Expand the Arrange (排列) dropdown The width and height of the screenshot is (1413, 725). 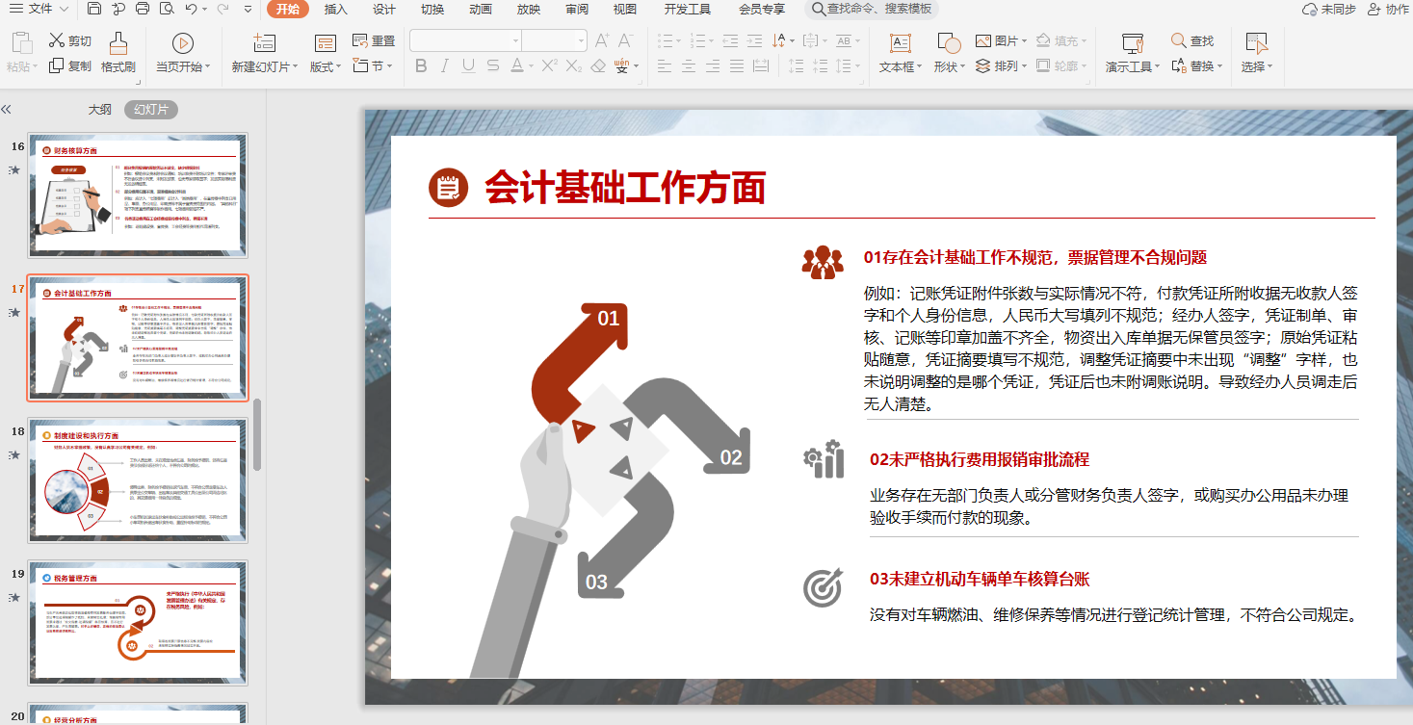click(1025, 66)
